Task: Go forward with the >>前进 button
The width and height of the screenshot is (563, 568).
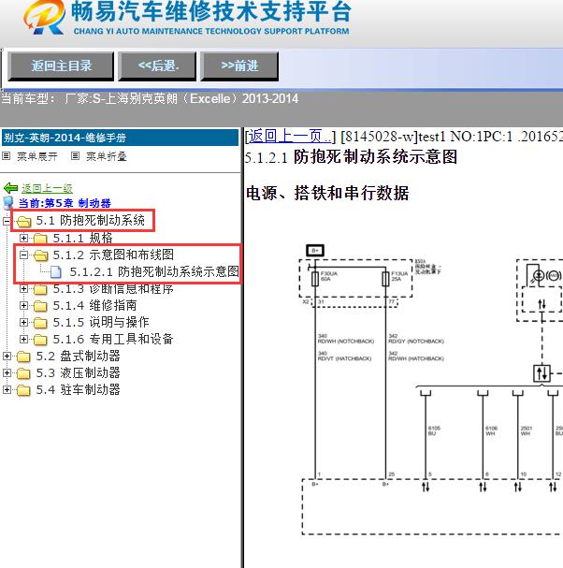Action: (x=239, y=66)
